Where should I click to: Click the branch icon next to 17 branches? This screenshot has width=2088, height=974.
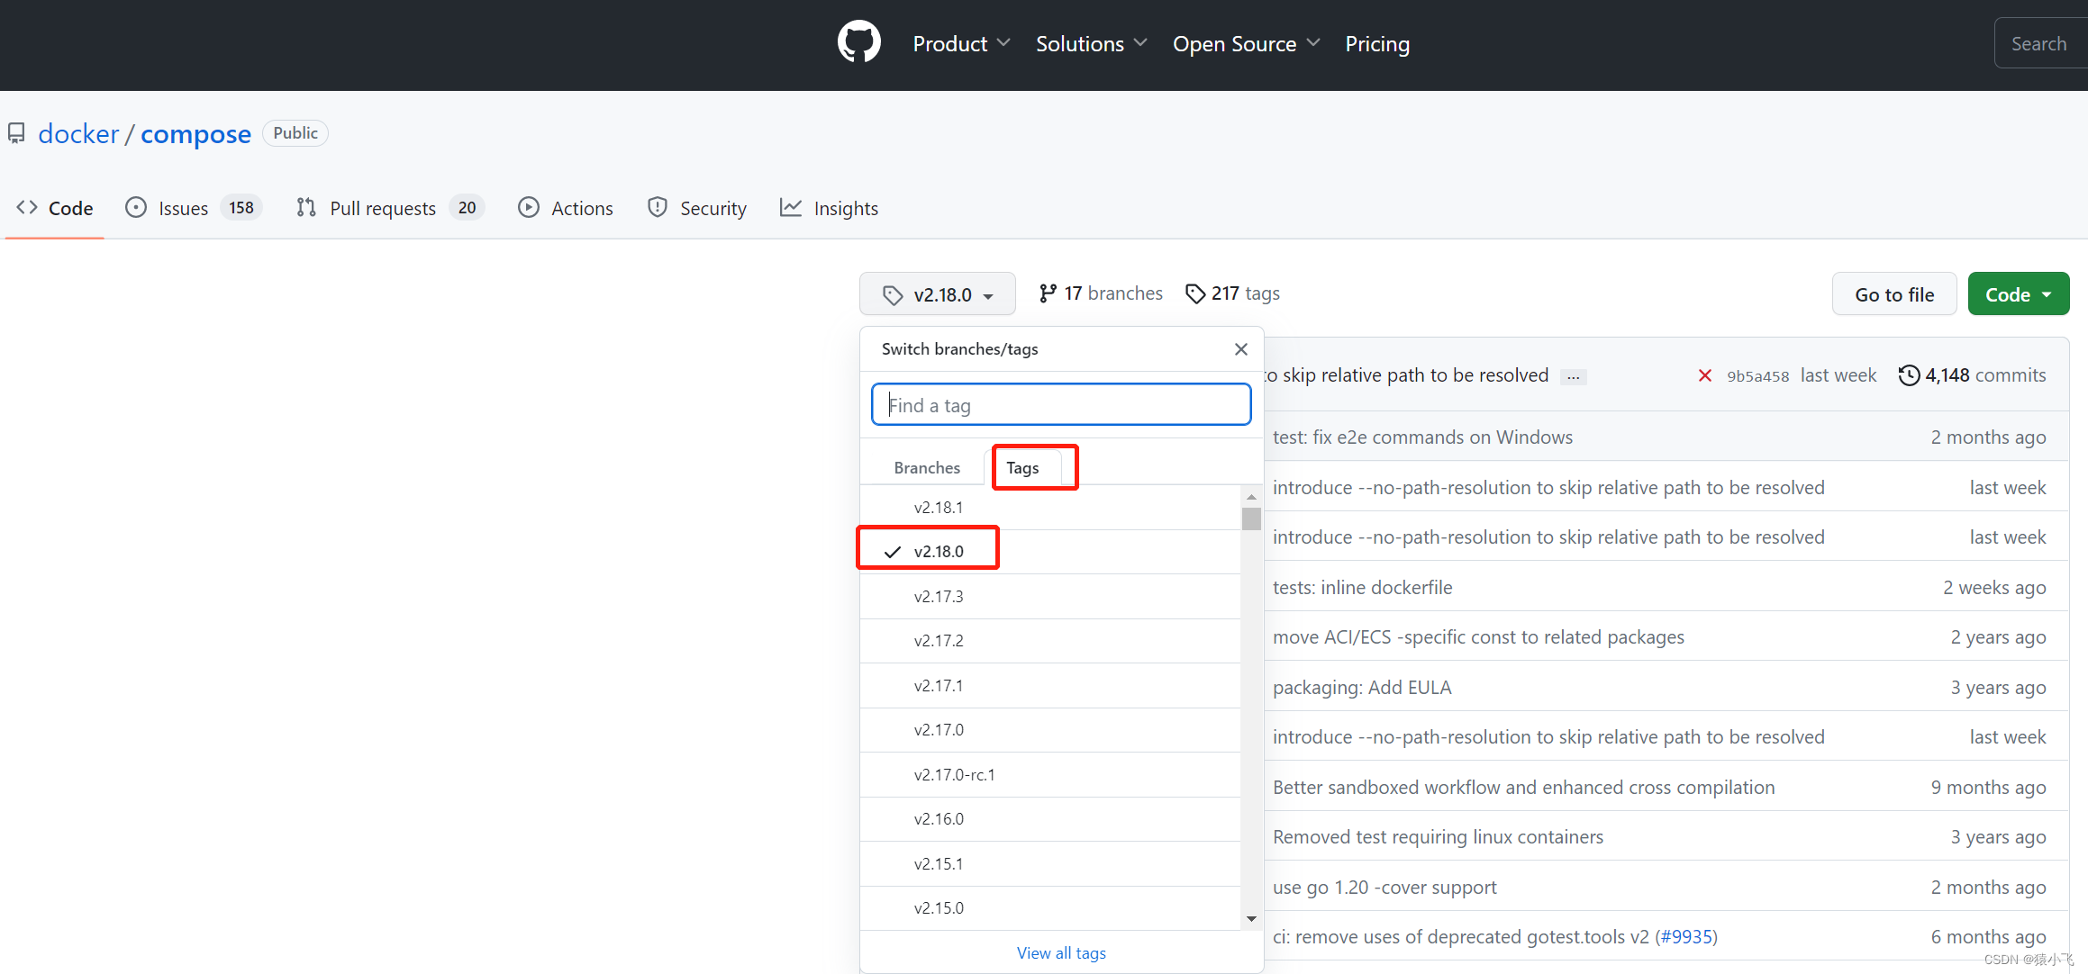click(1047, 293)
